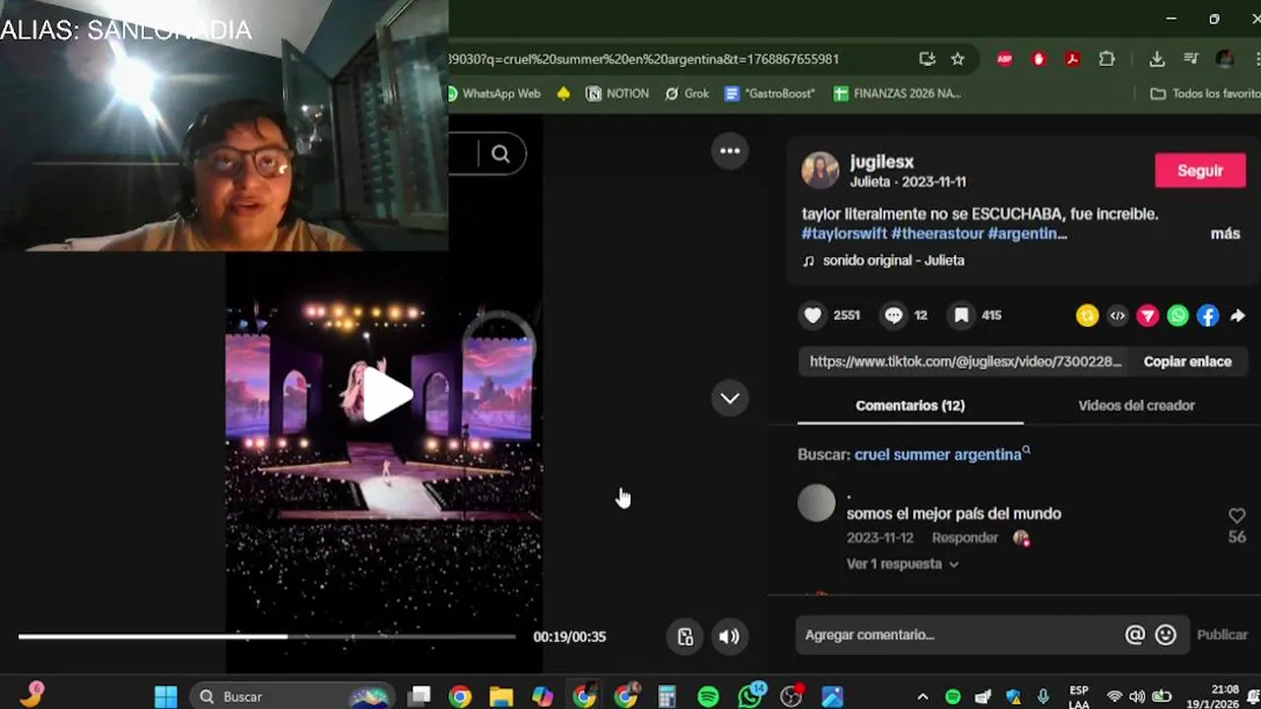This screenshot has width=1261, height=709.
Task: Get the embed code icon
Action: 1117,315
